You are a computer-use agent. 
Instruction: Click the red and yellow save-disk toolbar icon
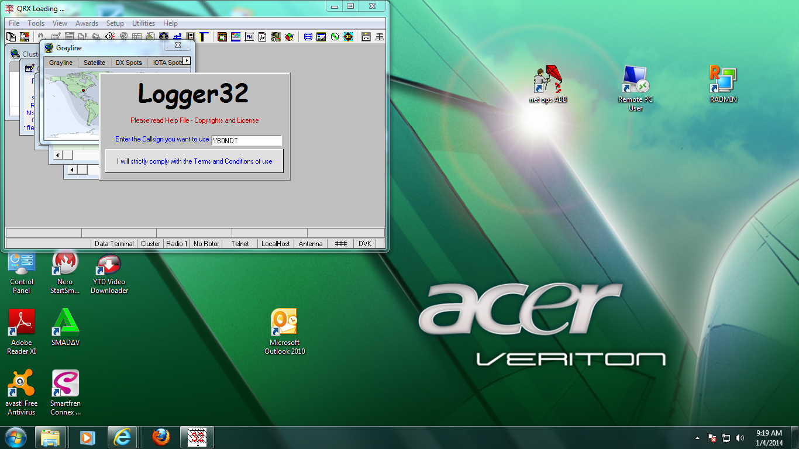tap(25, 37)
